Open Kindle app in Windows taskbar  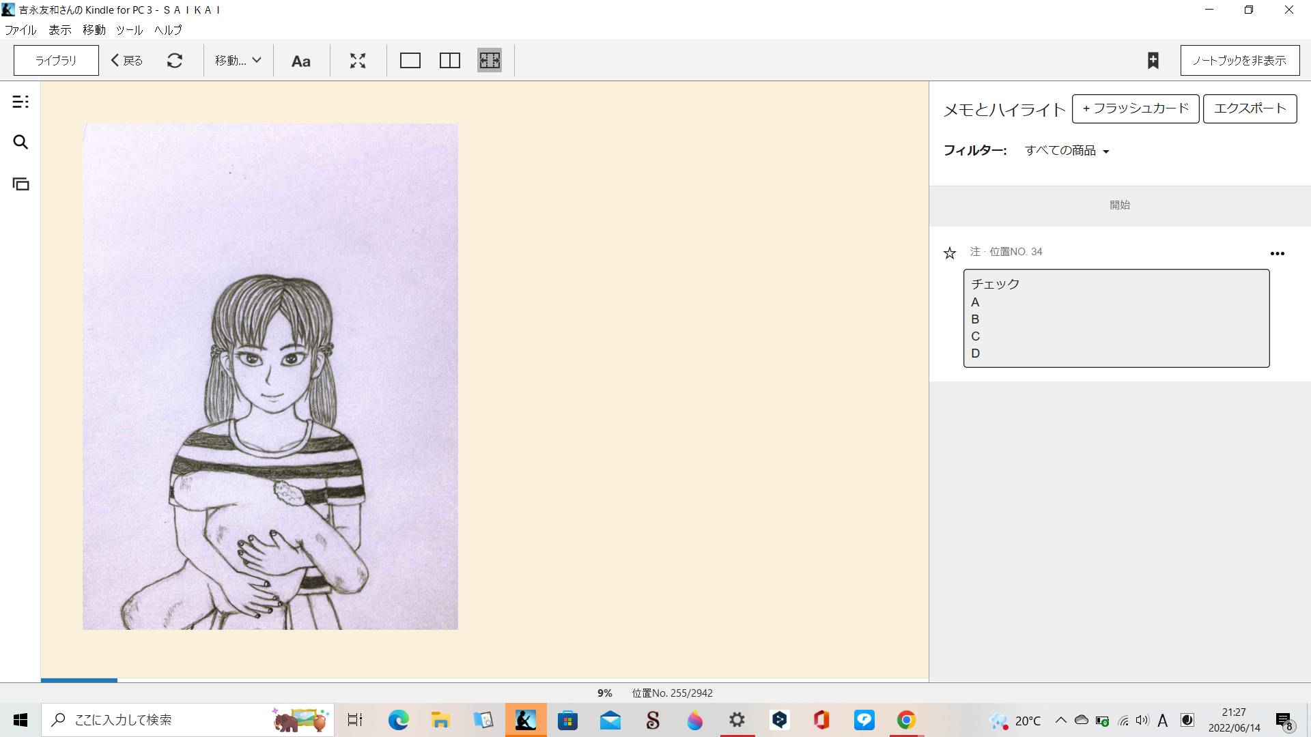pyautogui.click(x=526, y=720)
